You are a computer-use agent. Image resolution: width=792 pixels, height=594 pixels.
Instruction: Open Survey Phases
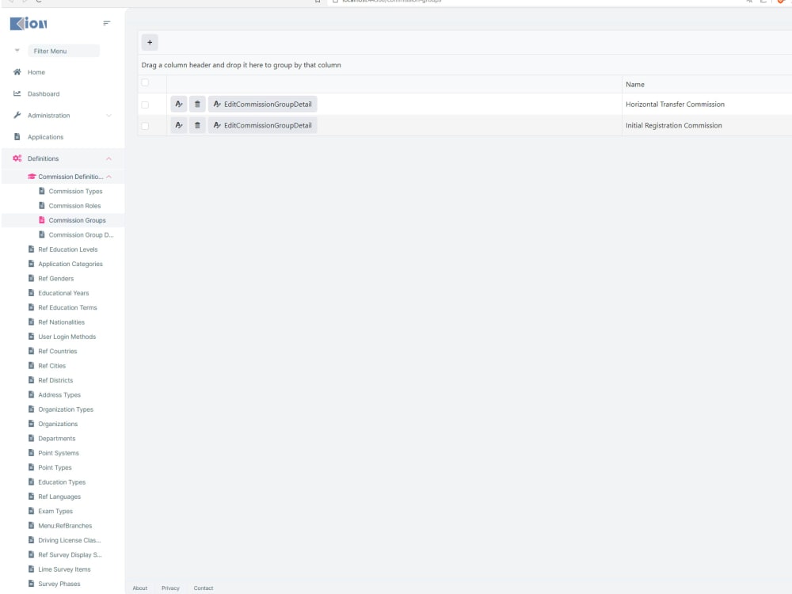[59, 584]
